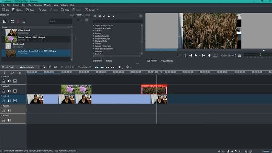The width and height of the screenshot is (272, 153).
Task: Play the clip in the monitor
Action: [196, 55]
